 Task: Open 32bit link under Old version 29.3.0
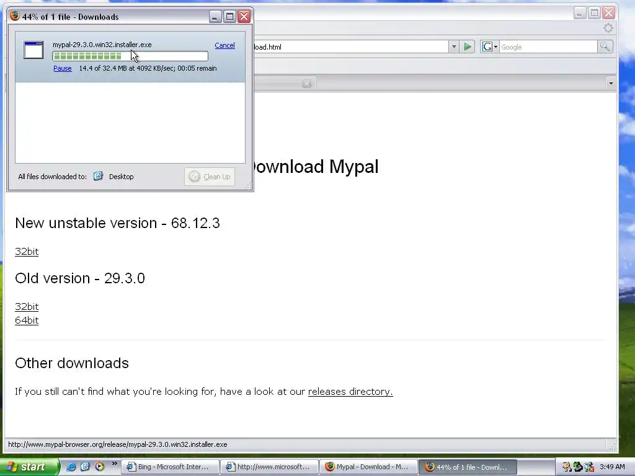[x=27, y=306]
